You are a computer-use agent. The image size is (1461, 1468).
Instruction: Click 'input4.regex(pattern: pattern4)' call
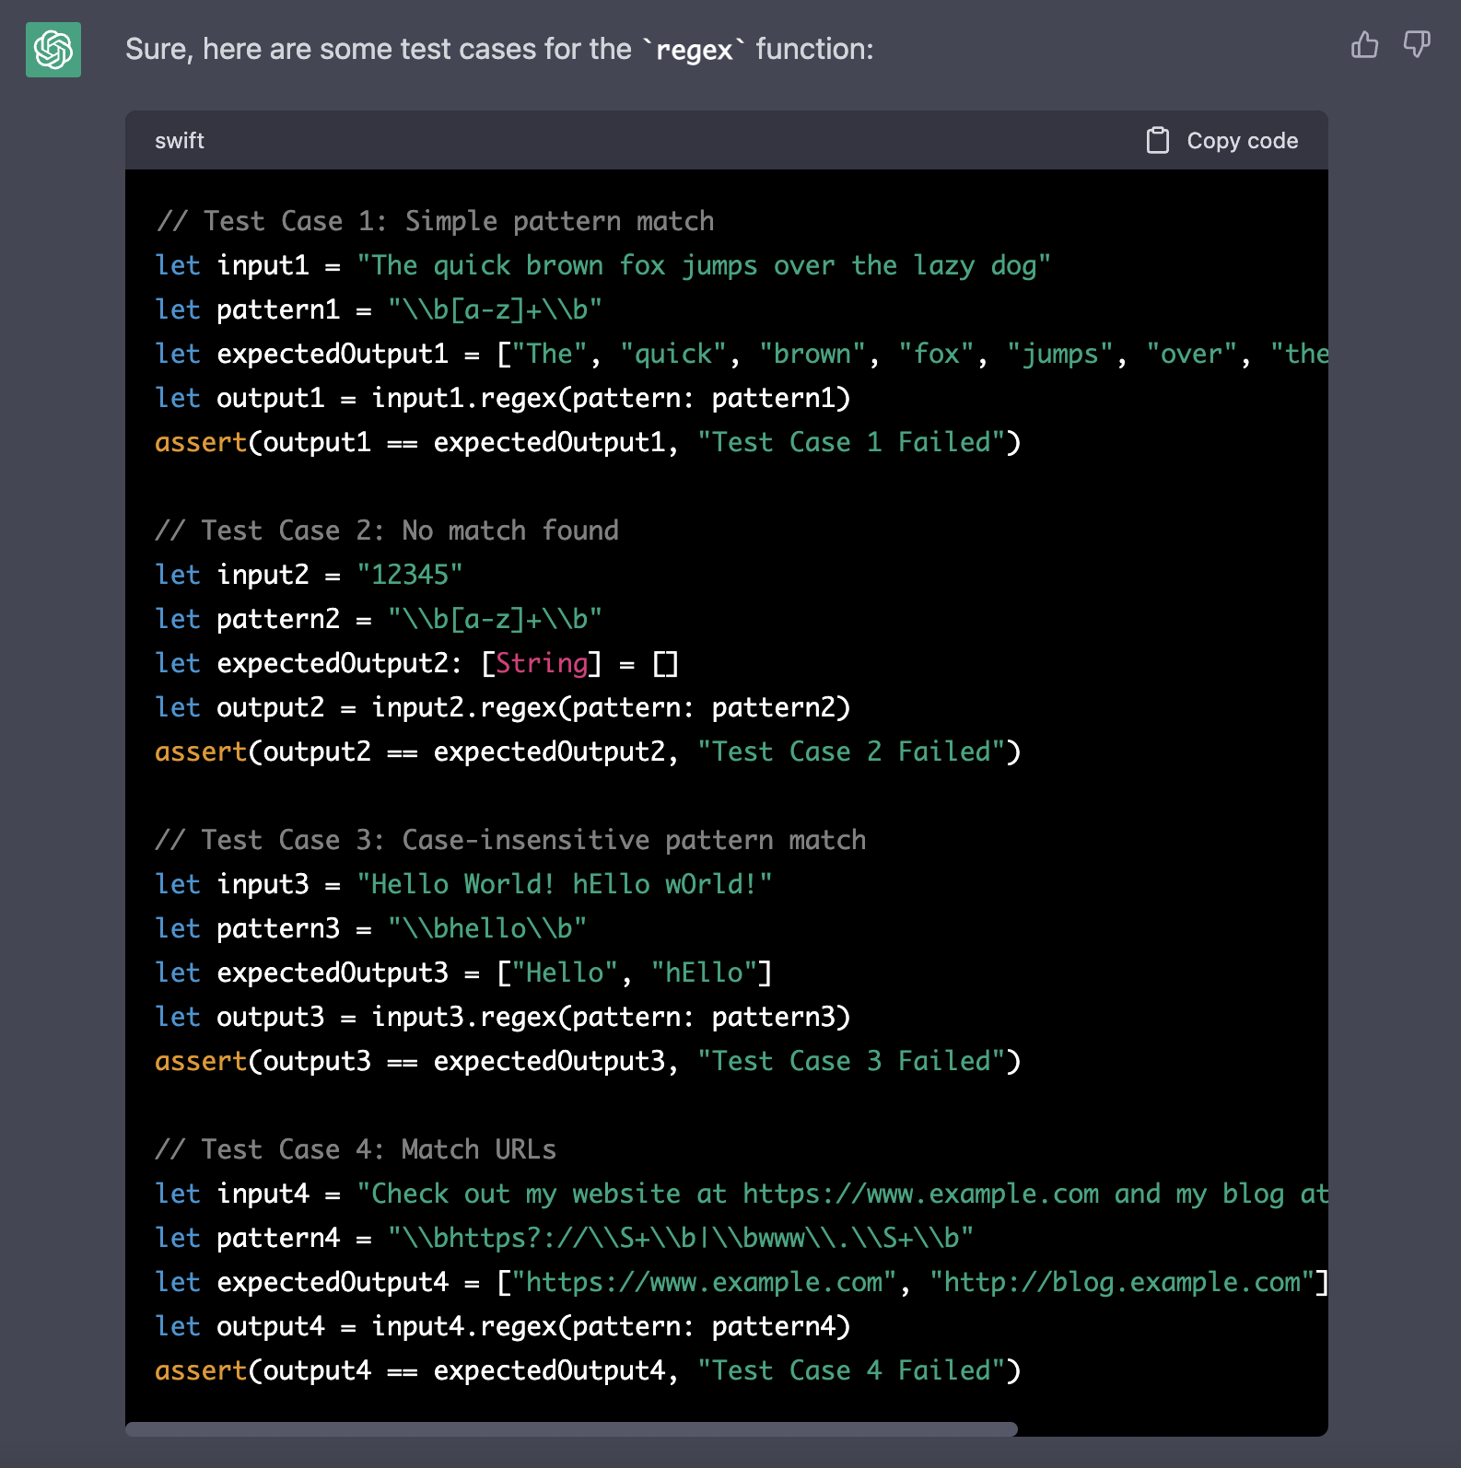(611, 1326)
